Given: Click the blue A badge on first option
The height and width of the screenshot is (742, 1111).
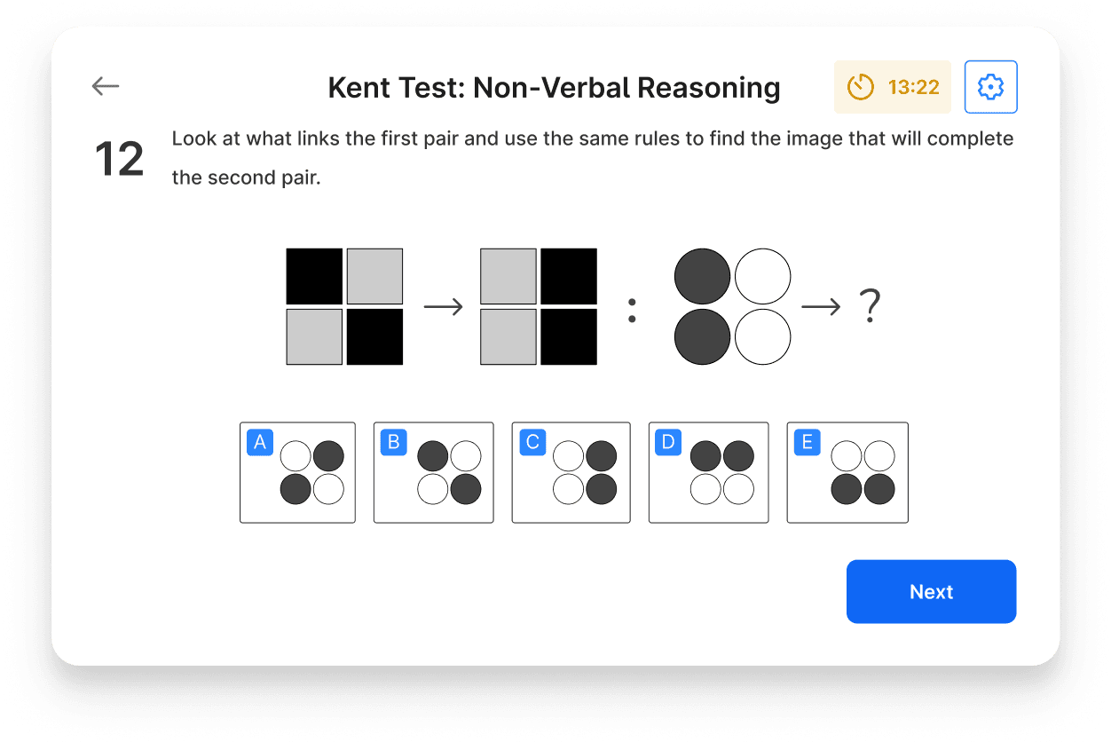Looking at the screenshot, I should point(259,442).
